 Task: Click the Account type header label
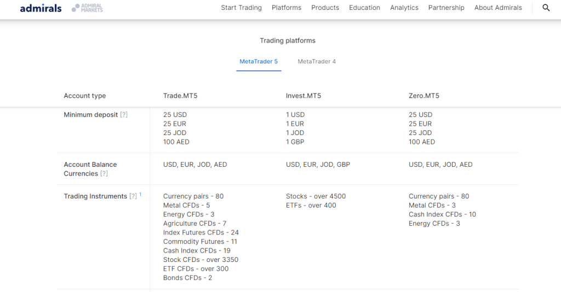click(85, 96)
